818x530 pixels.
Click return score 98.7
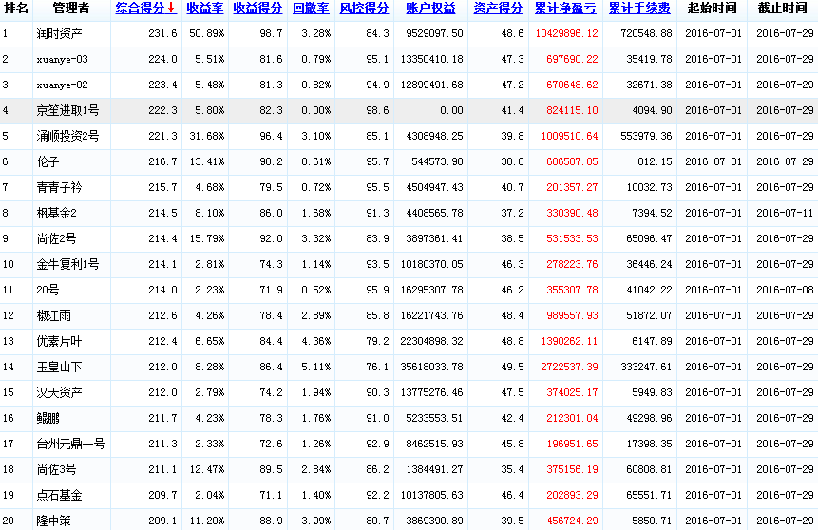point(272,33)
